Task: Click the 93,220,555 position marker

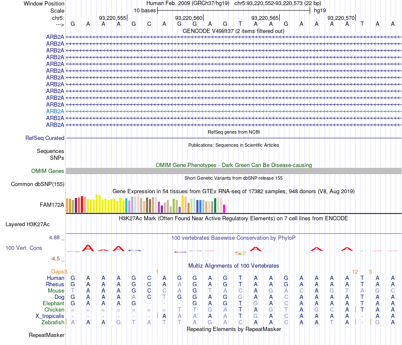Action: pos(113,18)
